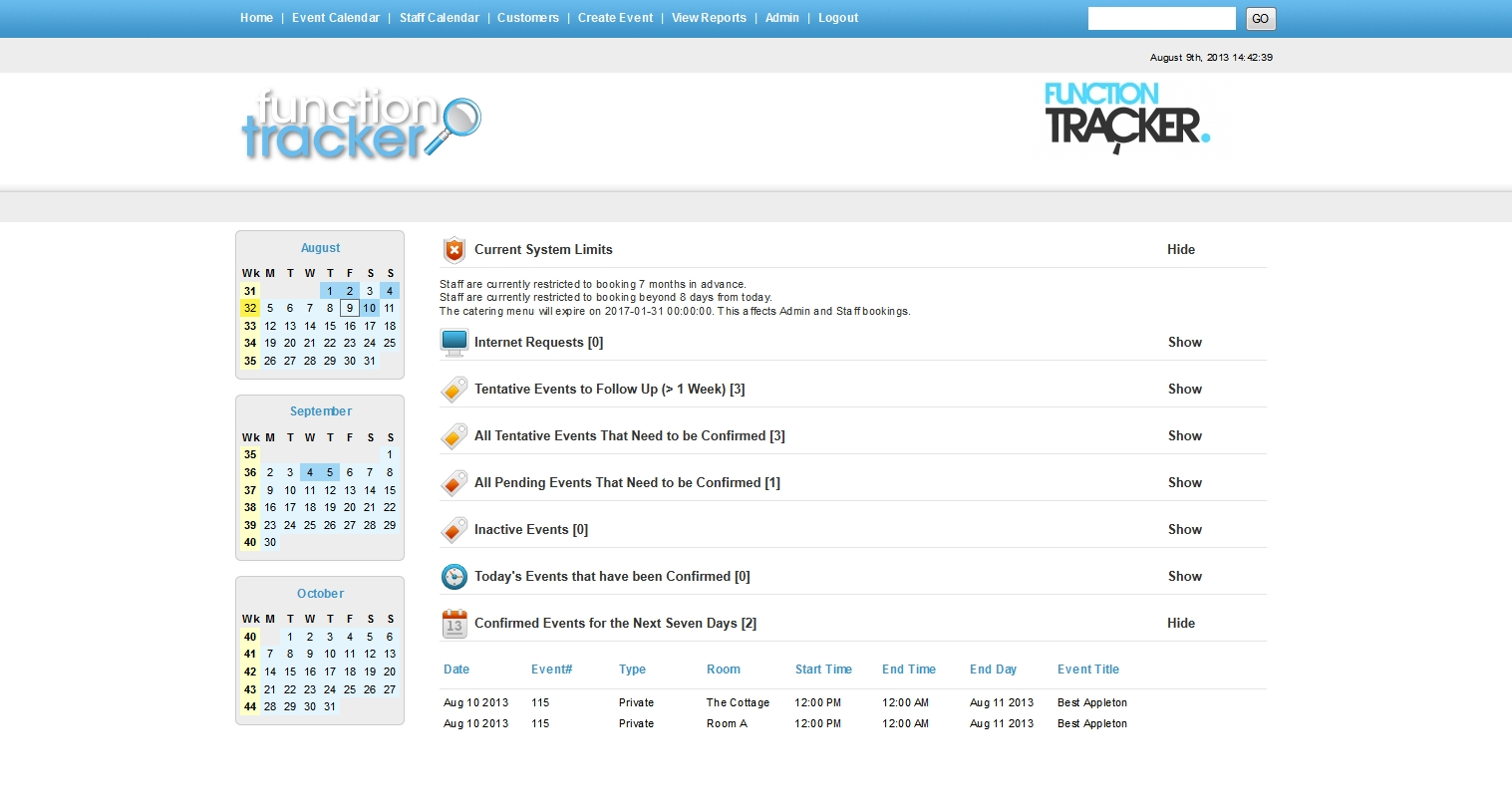Show the Inactive Events list
The width and height of the screenshot is (1512, 805).
[1184, 529]
